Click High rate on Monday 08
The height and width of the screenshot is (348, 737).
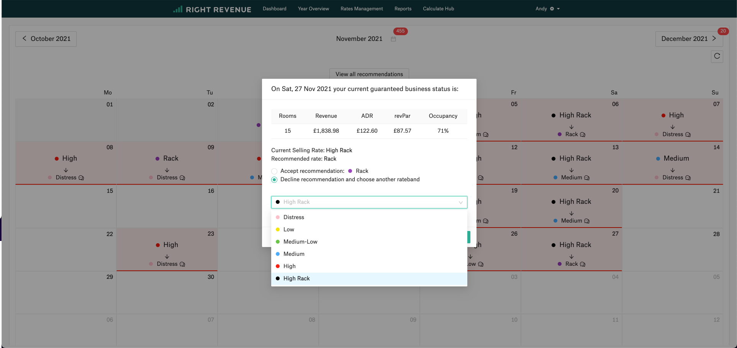click(x=66, y=158)
